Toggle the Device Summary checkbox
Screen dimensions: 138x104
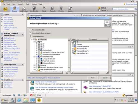(x=2, y=74)
